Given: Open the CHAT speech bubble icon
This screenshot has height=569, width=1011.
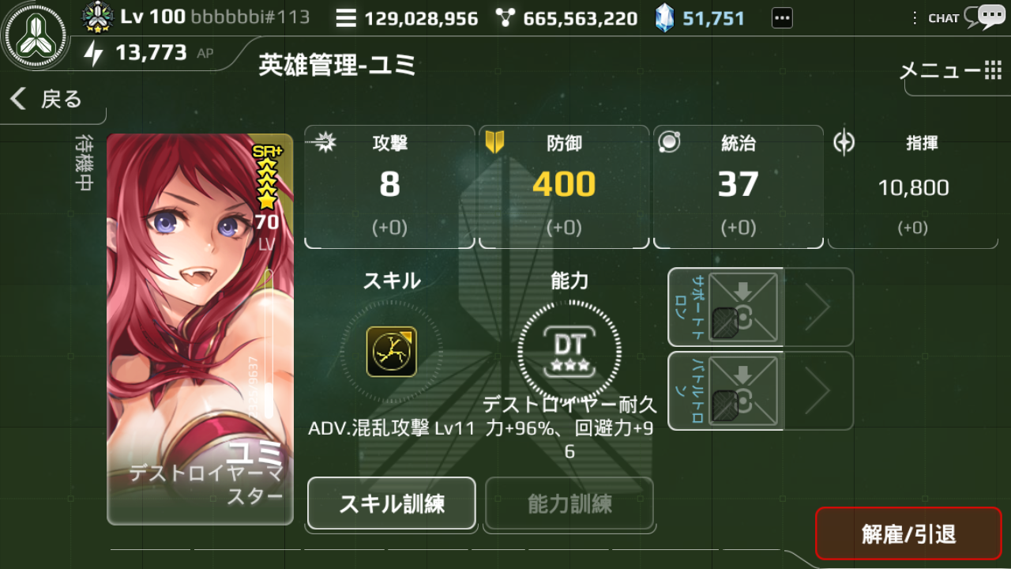Looking at the screenshot, I should point(990,17).
